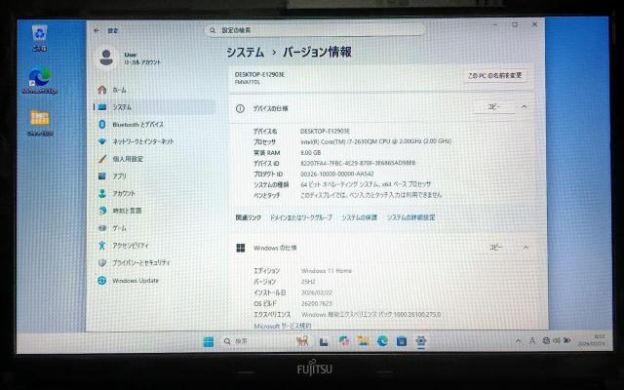Select システム in the Settings sidebar
The image size is (624, 390).
click(155, 107)
